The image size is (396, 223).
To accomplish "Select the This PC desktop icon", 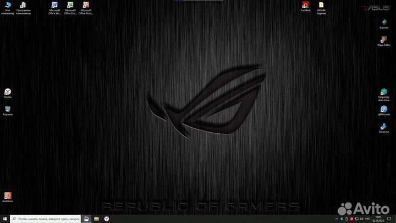I will point(8,8).
